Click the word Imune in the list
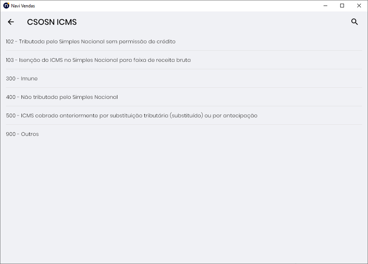The image size is (368, 264). (x=29, y=78)
